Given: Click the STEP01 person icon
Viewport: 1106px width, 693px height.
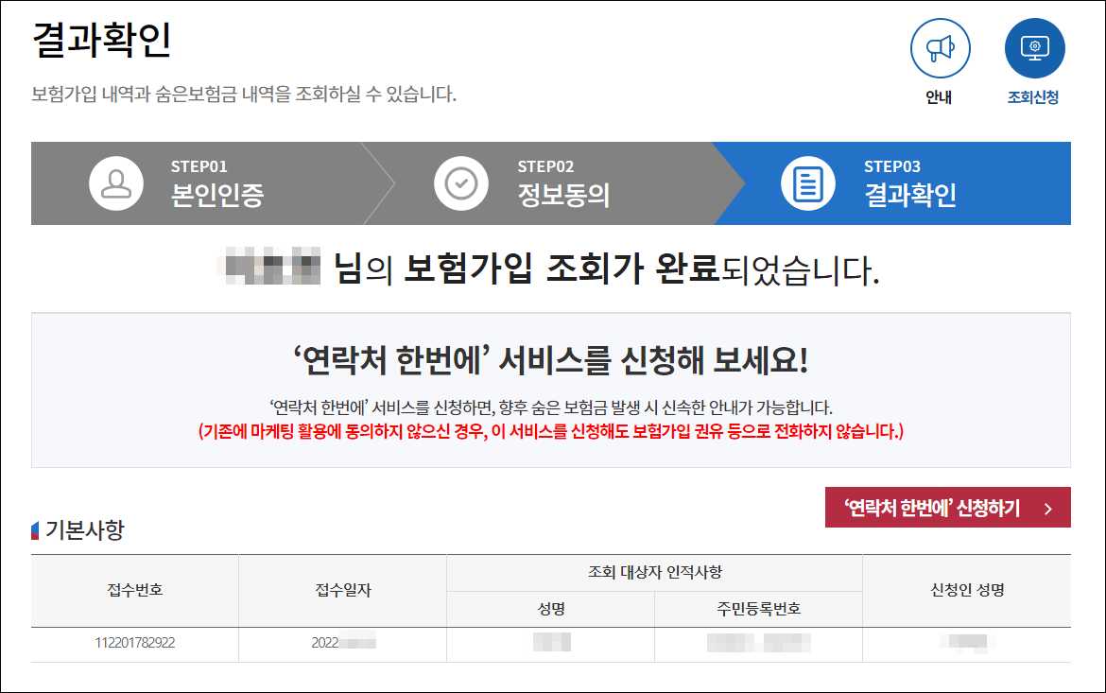Looking at the screenshot, I should (x=113, y=183).
